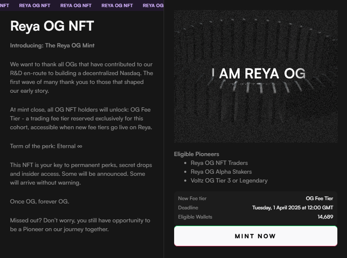Open the I AM REYA OG artwork image

coord(255,76)
